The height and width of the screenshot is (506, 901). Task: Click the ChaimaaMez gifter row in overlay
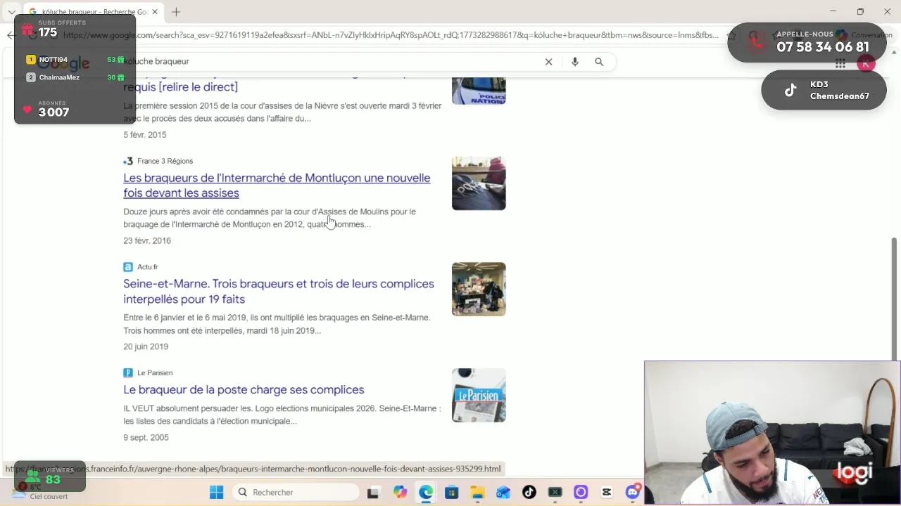click(x=75, y=77)
